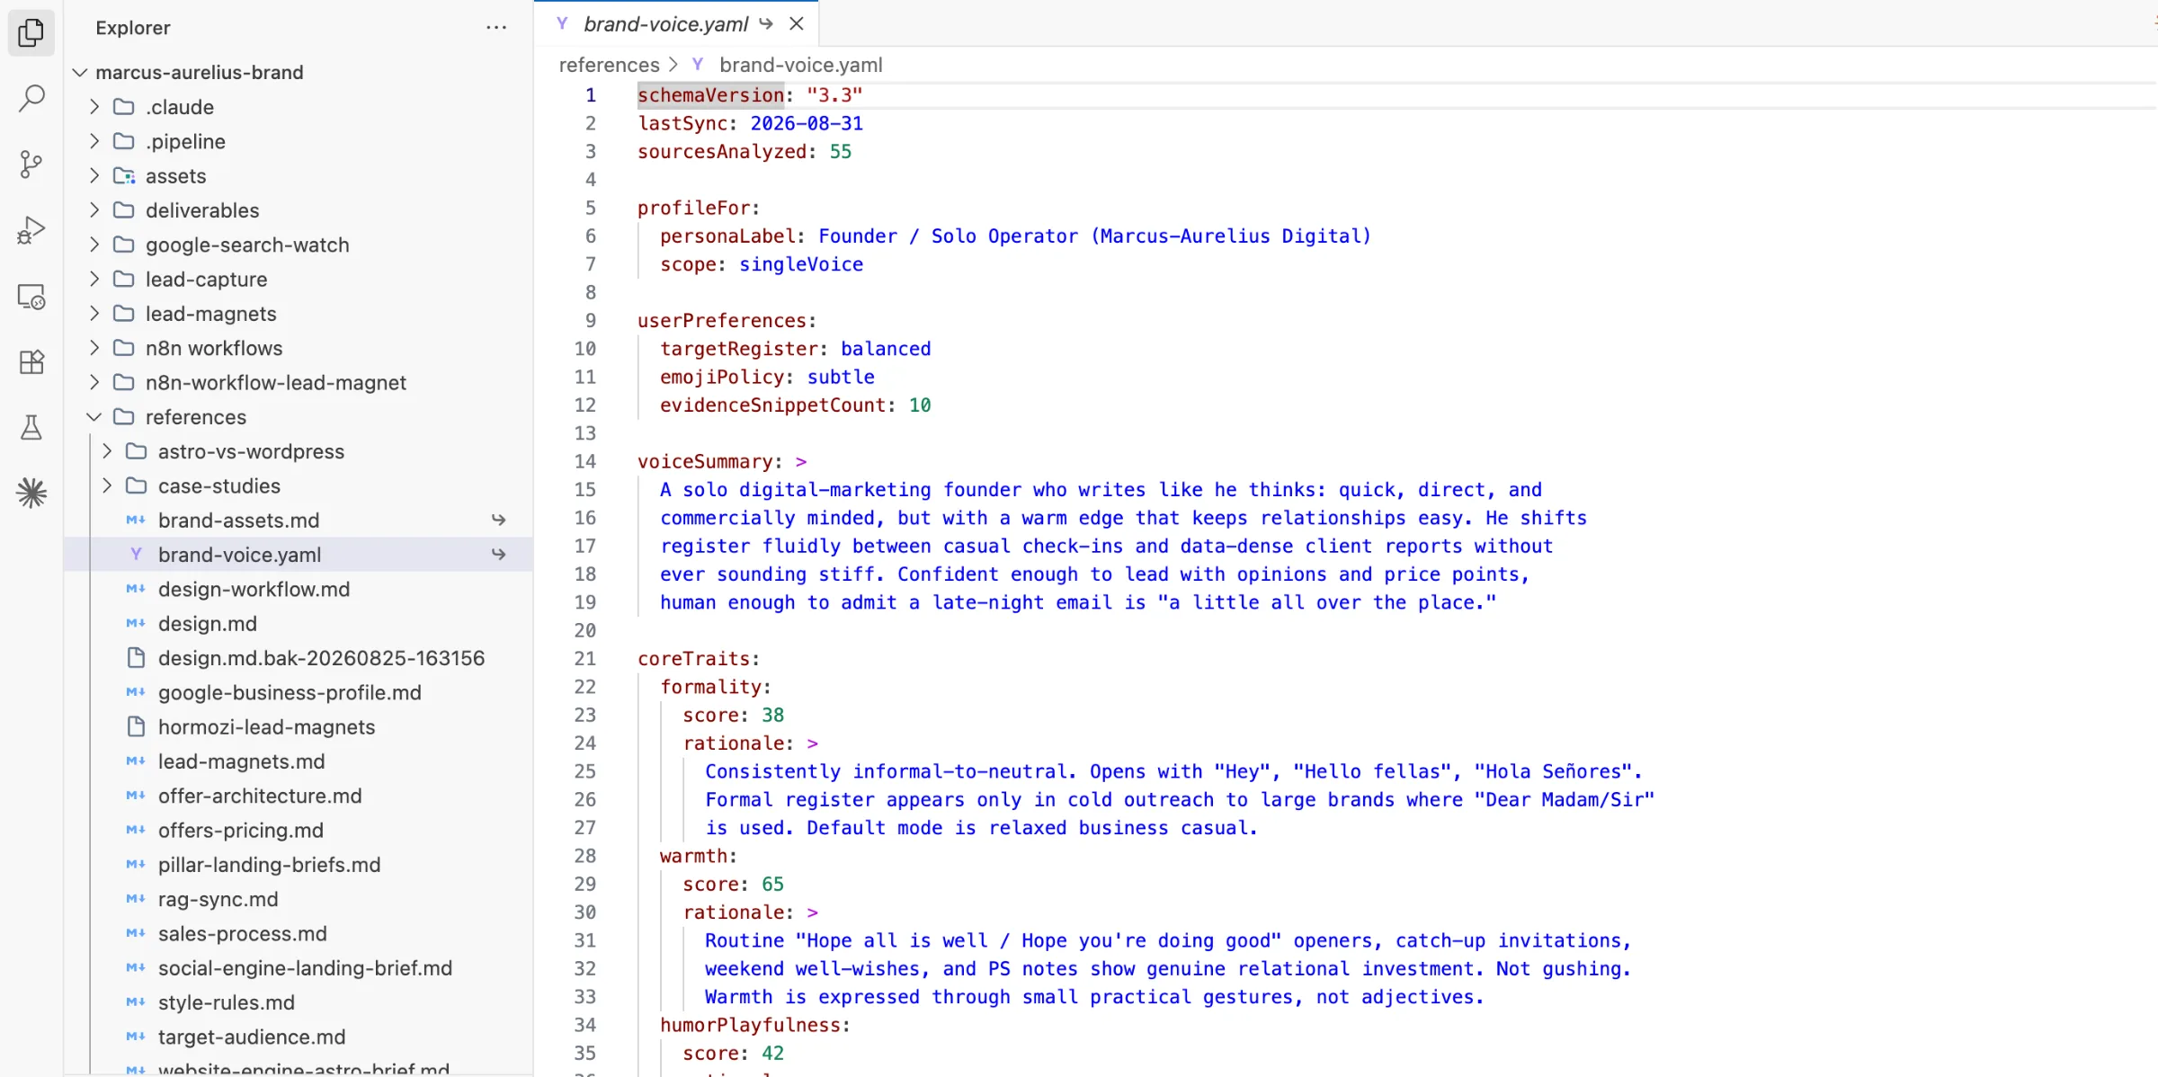Select the brand-voice.yaml editor tab
The image size is (2158, 1077).
(665, 24)
